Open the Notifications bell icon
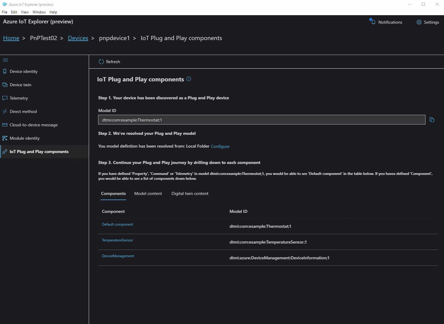The image size is (444, 324). 373,22
